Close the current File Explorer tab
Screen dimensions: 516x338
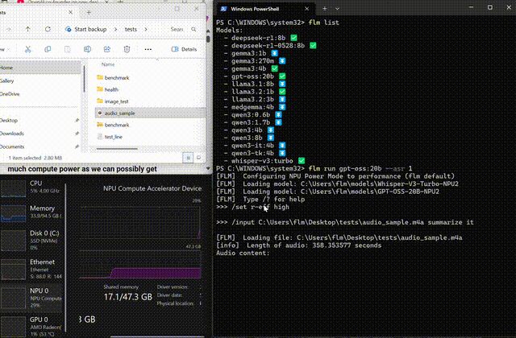tap(70, 12)
